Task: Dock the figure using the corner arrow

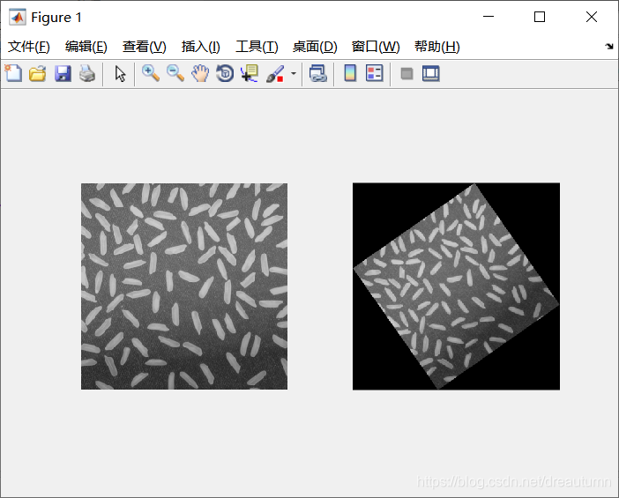Action: click(x=609, y=46)
